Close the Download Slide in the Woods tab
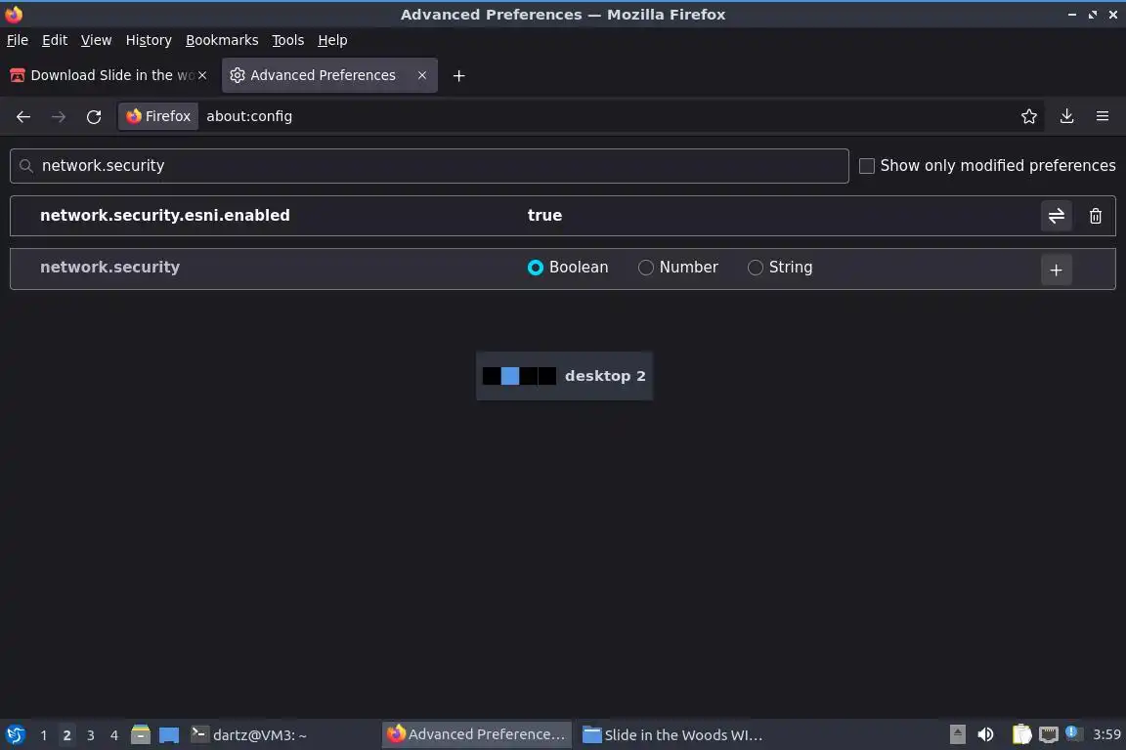 coord(202,75)
